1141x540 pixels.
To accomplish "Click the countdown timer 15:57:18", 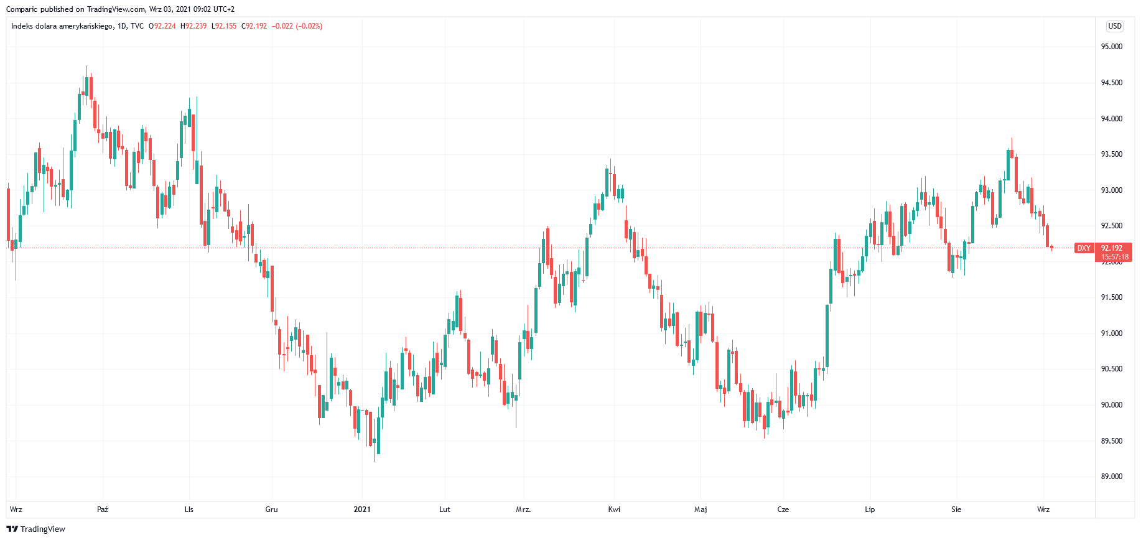I will 1114,256.
